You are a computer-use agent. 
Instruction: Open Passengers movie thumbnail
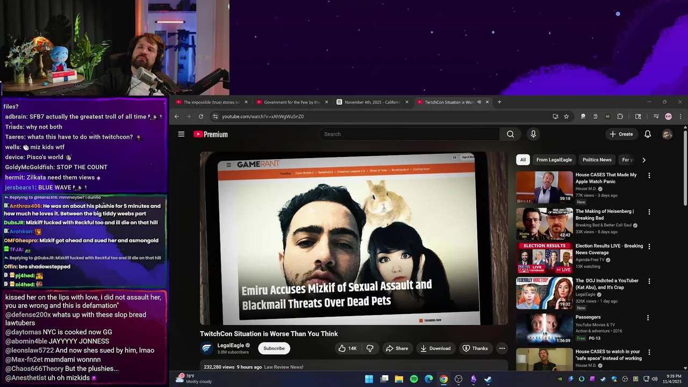pyautogui.click(x=544, y=329)
